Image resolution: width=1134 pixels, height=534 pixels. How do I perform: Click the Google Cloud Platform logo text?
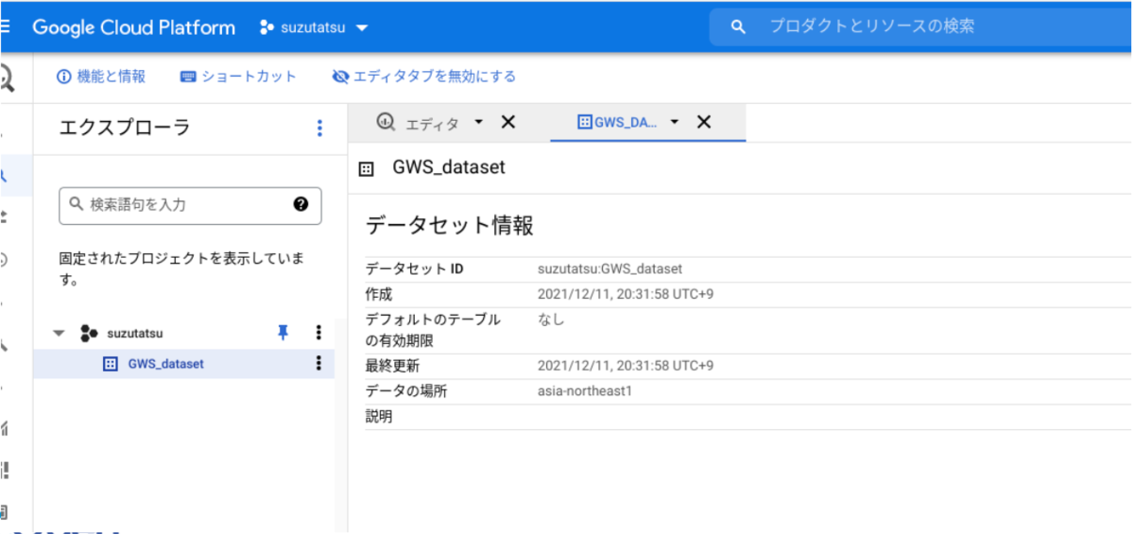(x=133, y=27)
